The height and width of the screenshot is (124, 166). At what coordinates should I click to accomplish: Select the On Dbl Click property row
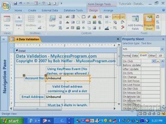point(141,89)
